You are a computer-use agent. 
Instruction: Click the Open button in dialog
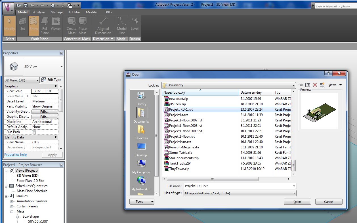[x=297, y=202]
